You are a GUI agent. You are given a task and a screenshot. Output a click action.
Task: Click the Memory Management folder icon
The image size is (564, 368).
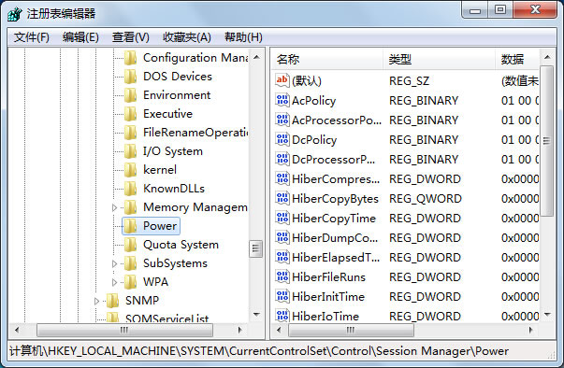click(x=130, y=207)
